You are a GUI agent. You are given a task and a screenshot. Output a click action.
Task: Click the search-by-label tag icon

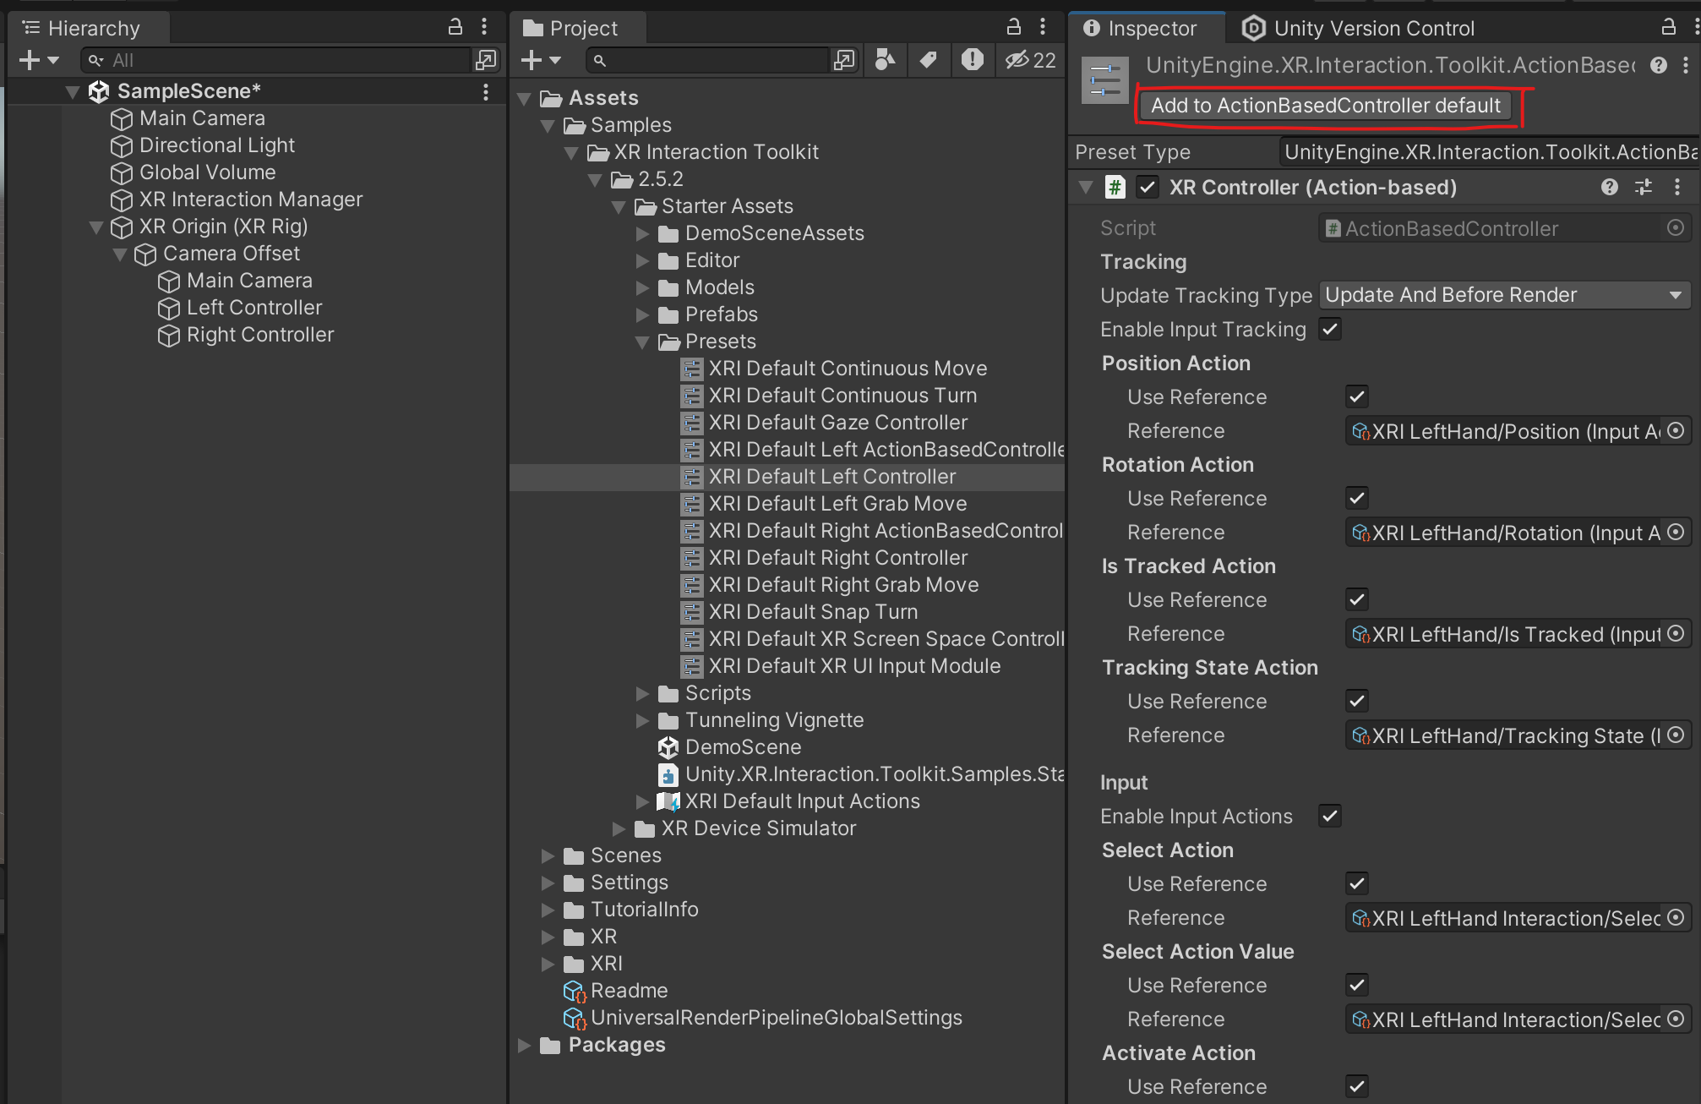[x=928, y=60]
